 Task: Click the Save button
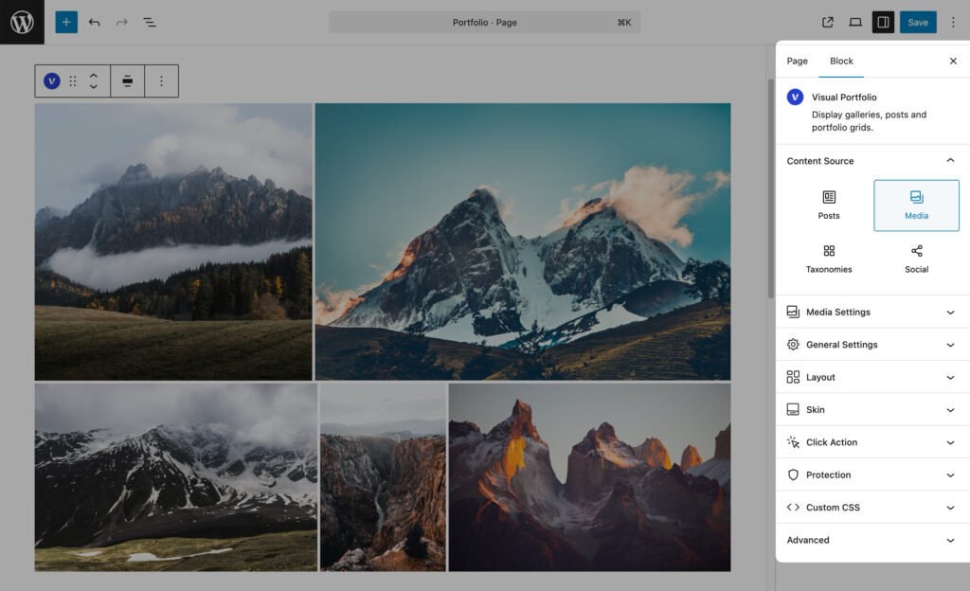917,22
